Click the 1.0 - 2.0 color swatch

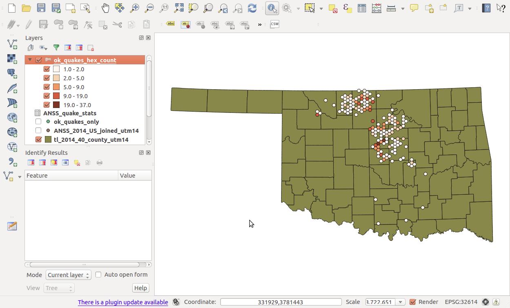point(56,69)
